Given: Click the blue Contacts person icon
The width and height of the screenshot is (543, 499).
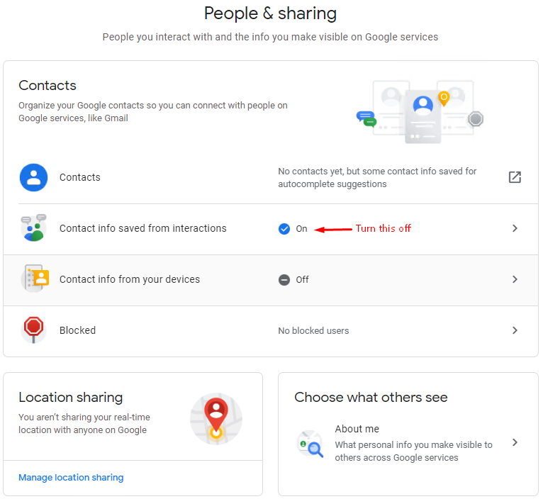Looking at the screenshot, I should 33,178.
